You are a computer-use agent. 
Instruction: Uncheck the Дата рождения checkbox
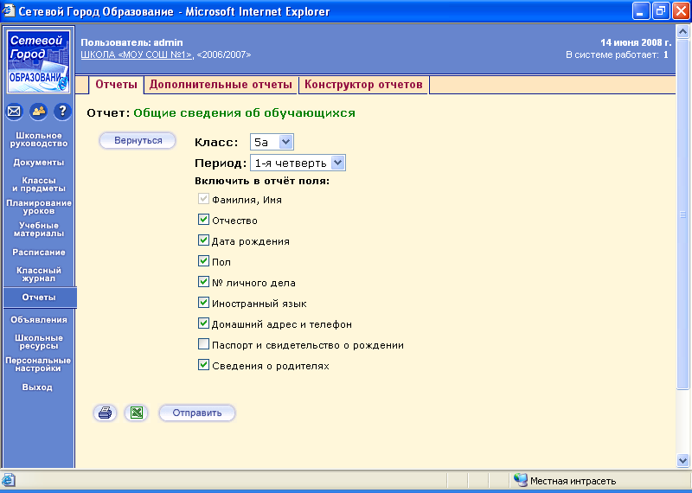point(203,240)
